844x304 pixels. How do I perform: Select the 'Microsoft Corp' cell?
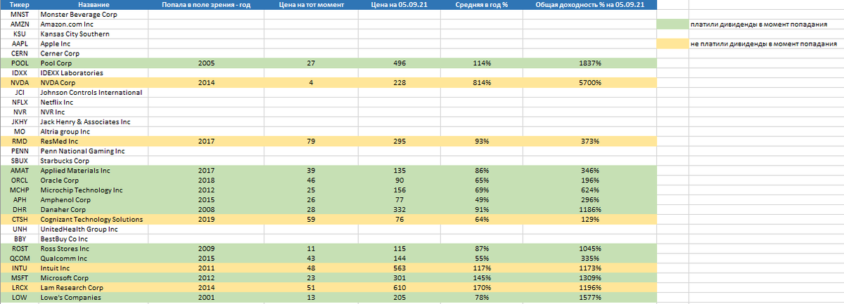[x=94, y=279]
